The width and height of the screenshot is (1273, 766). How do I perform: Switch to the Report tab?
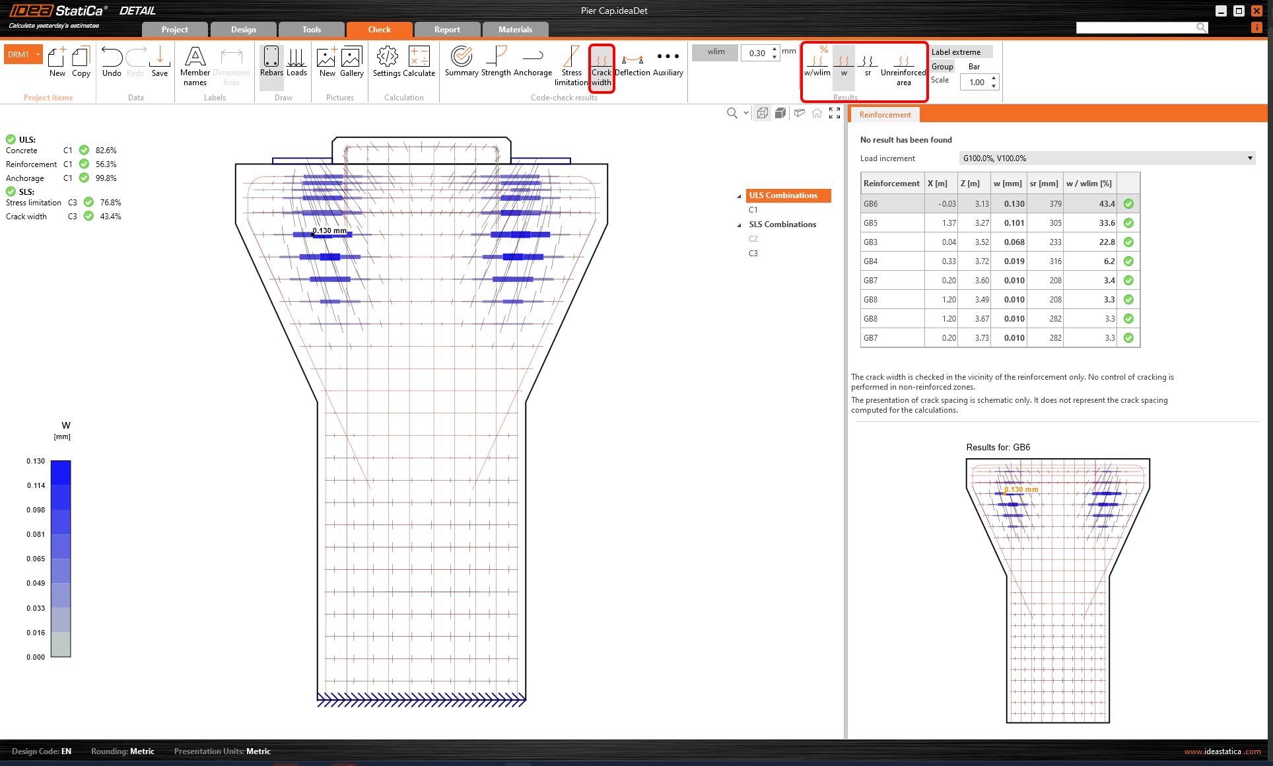click(447, 30)
